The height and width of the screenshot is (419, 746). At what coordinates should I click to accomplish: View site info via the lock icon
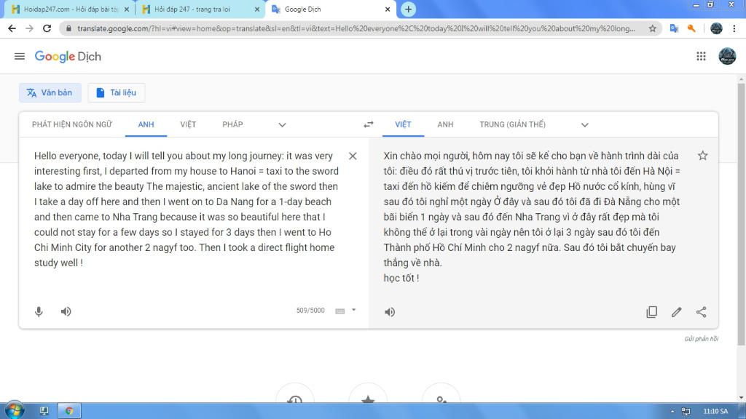tap(68, 28)
